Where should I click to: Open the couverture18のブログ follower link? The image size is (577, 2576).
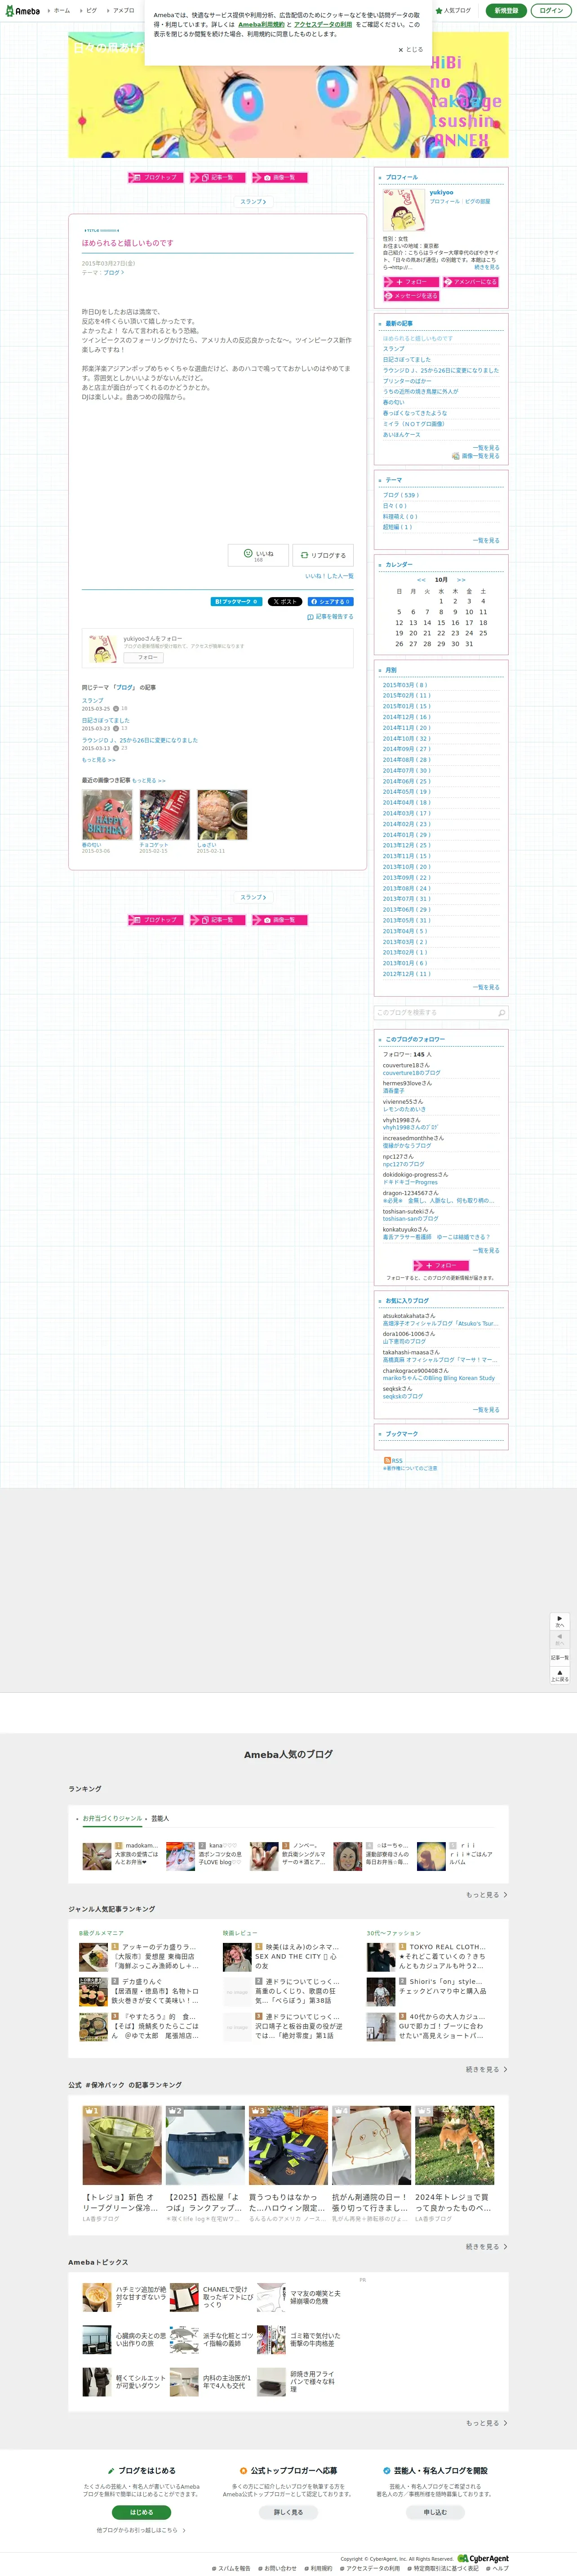click(x=411, y=1073)
